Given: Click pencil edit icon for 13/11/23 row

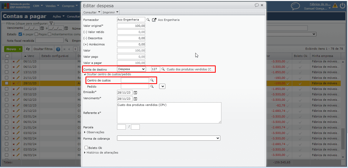Looking at the screenshot, I should (x=18, y=72).
